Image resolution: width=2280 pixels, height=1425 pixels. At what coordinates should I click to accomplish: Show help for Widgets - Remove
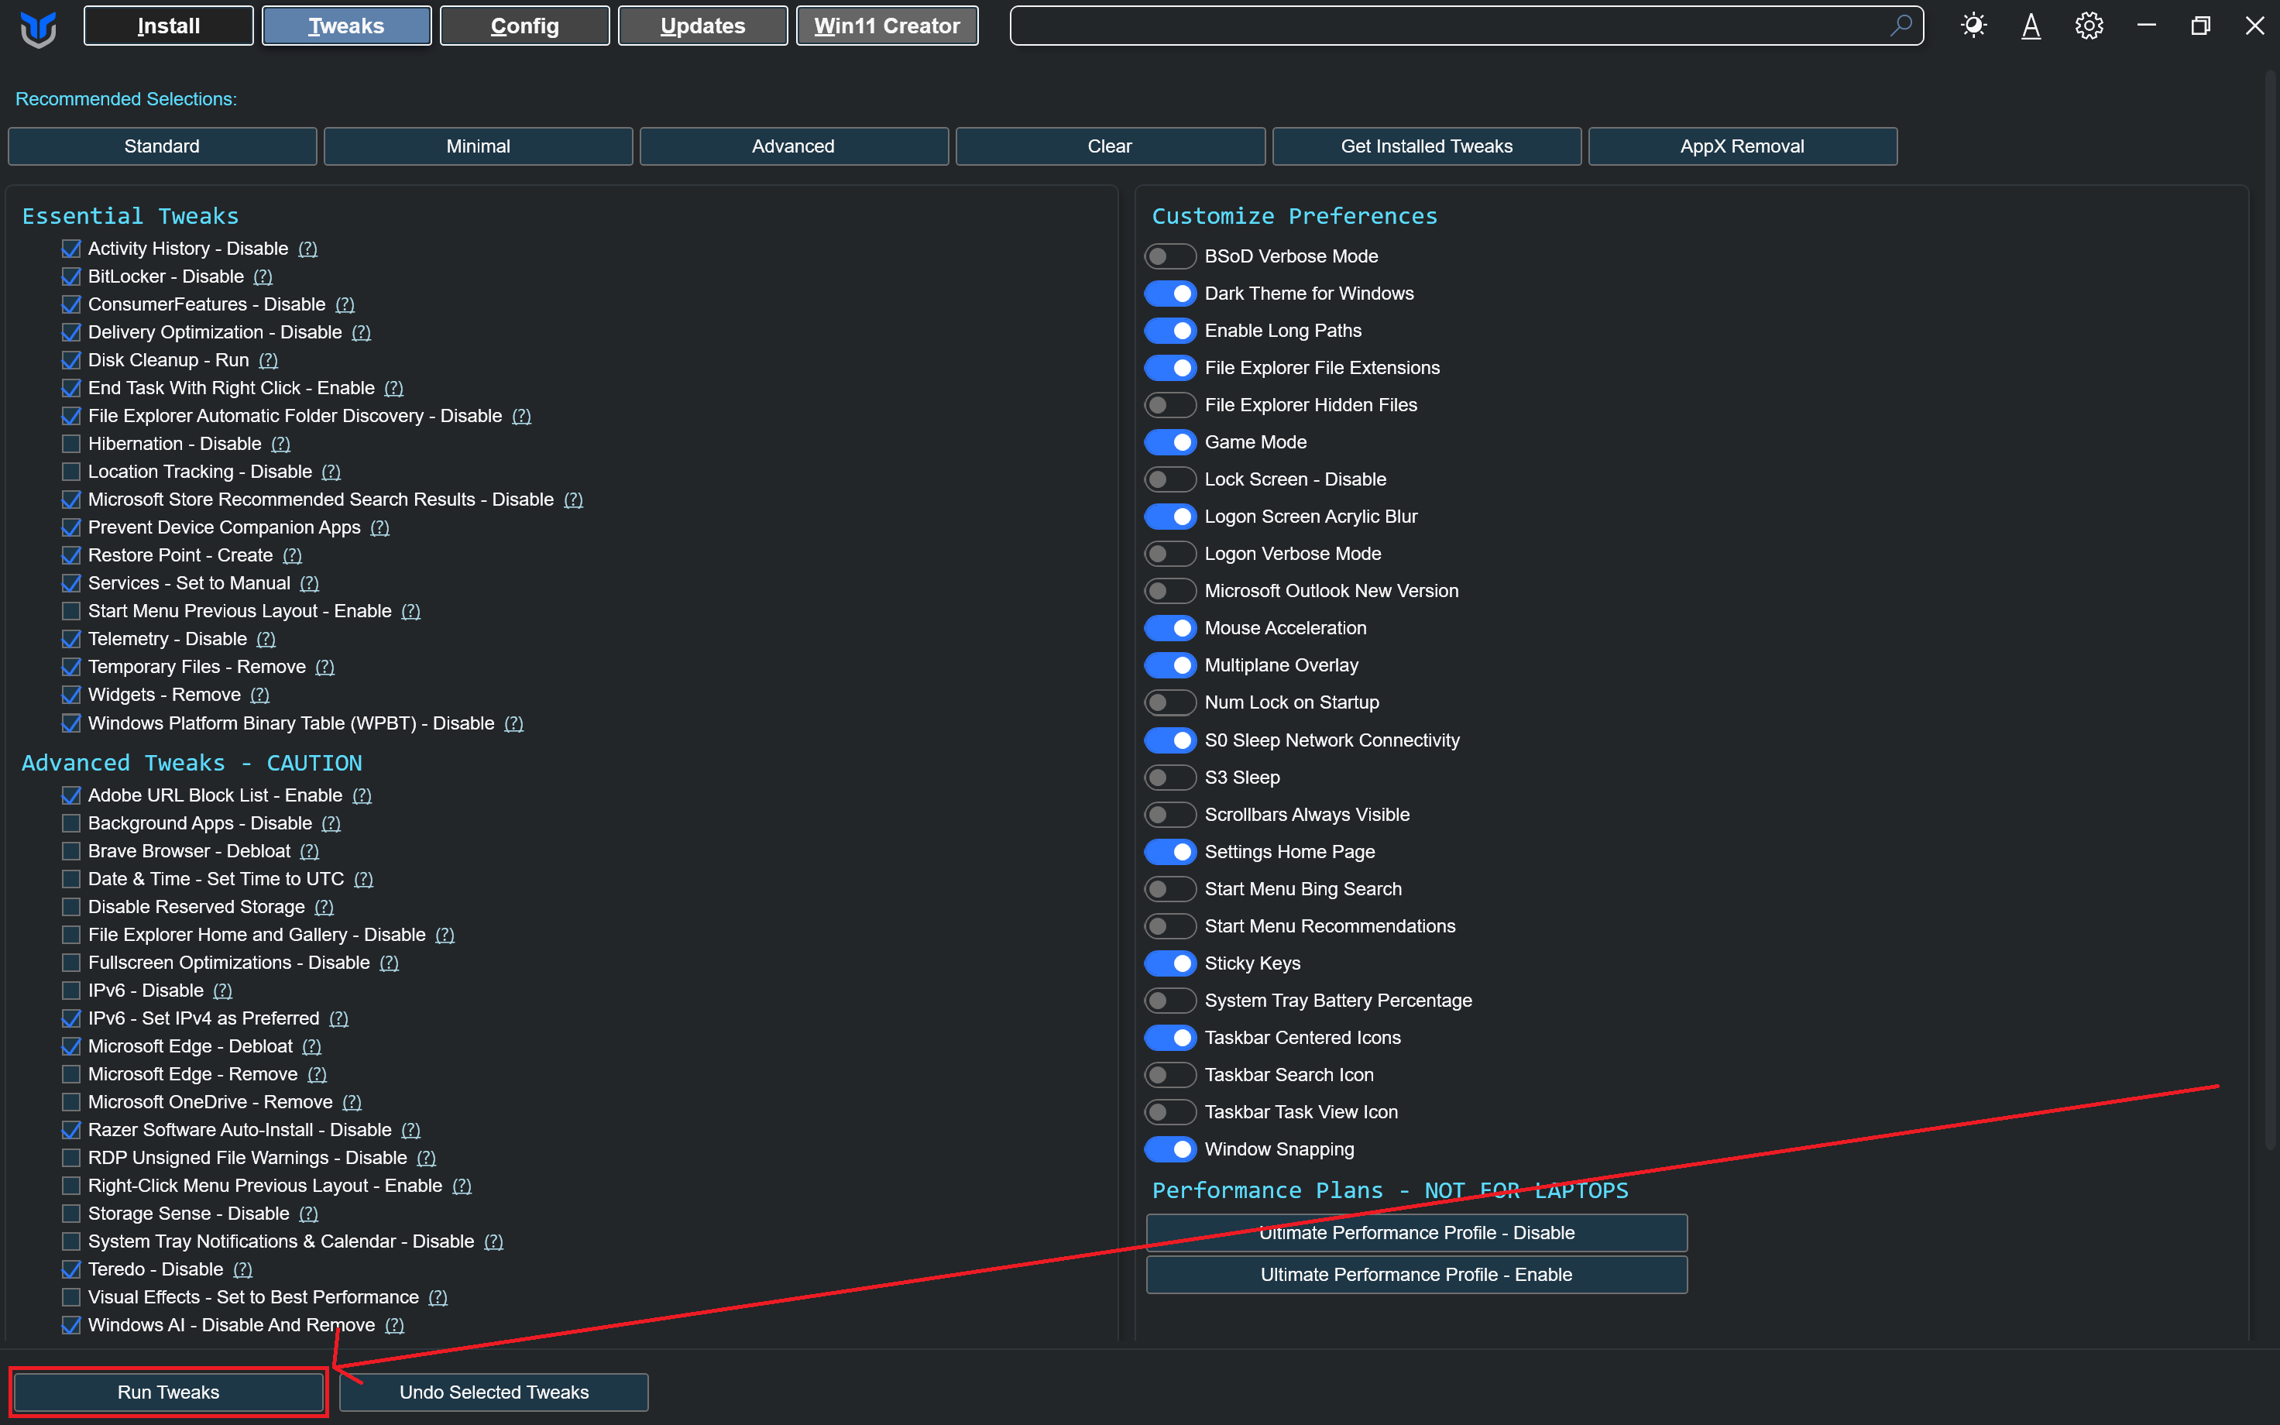click(260, 695)
